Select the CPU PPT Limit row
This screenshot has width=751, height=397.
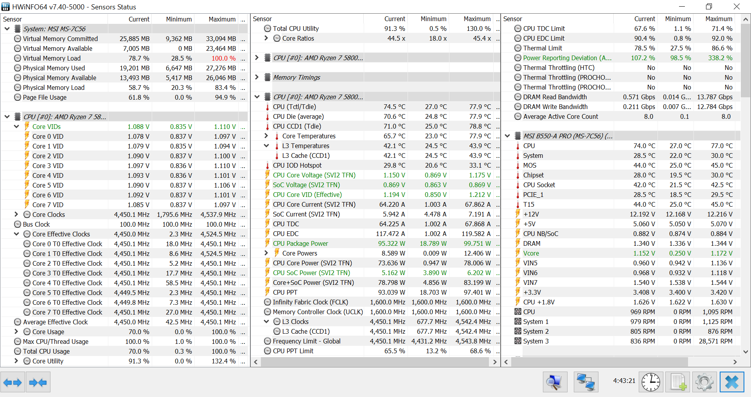(375, 351)
